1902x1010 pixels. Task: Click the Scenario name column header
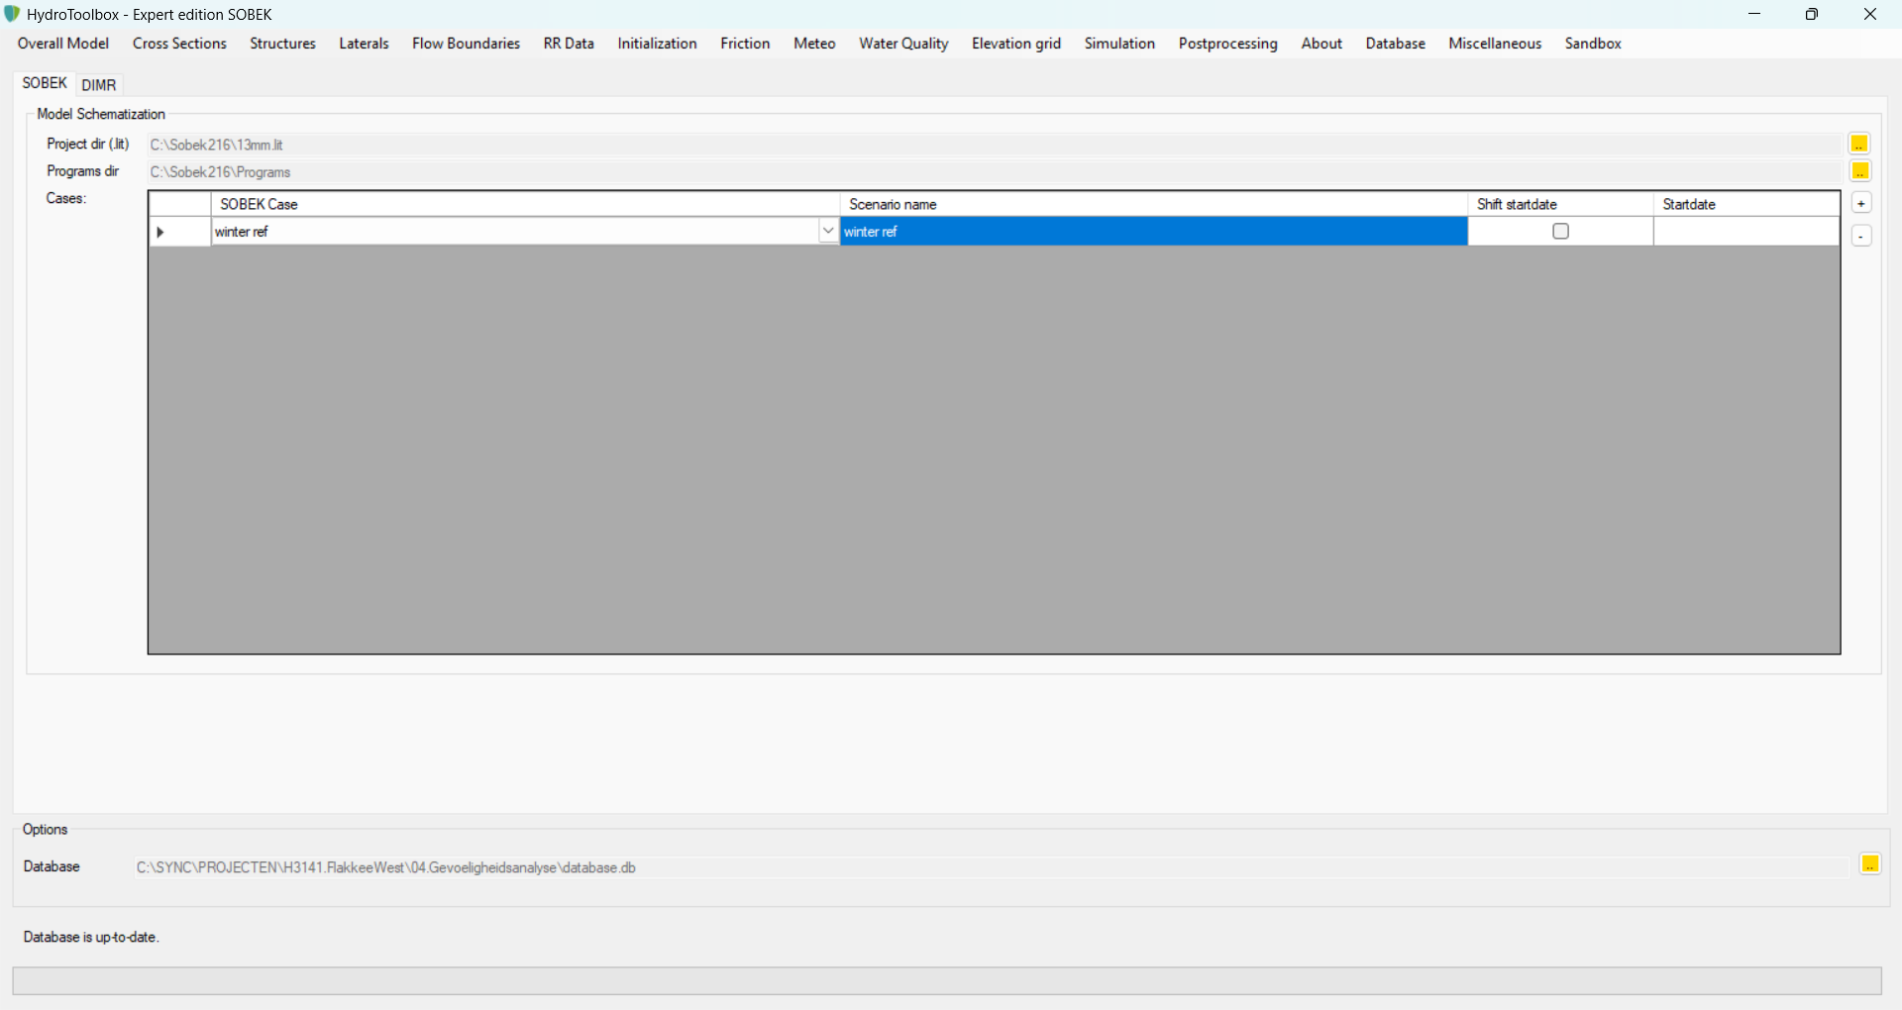pyautogui.click(x=1153, y=204)
